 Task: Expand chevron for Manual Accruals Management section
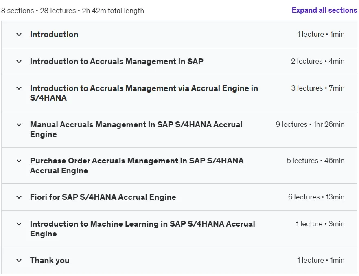tap(19, 125)
